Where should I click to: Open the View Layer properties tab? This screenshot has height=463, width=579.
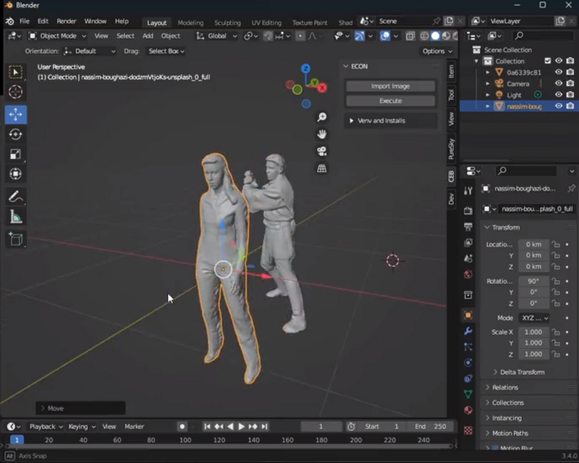click(x=468, y=242)
